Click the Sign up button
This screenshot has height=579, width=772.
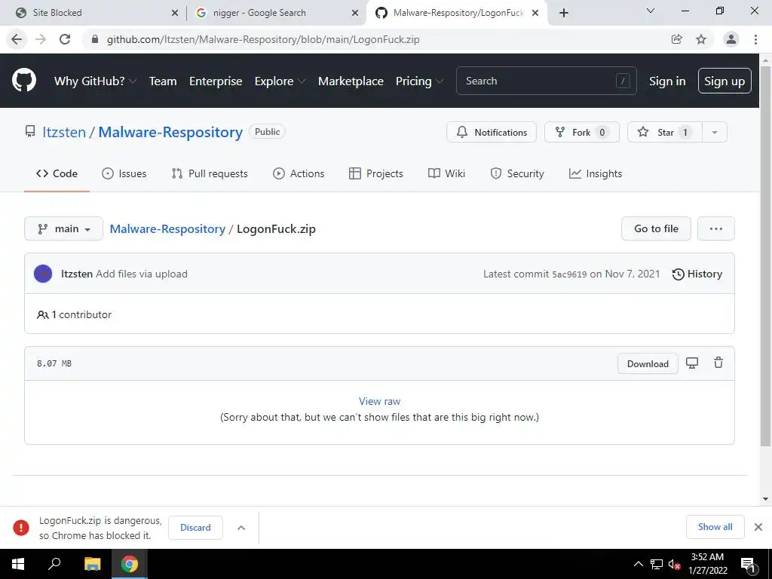tap(725, 81)
